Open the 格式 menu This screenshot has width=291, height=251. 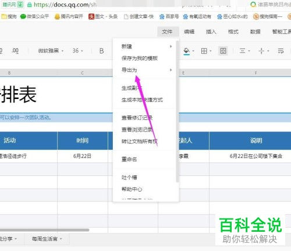pyautogui.click(x=233, y=31)
